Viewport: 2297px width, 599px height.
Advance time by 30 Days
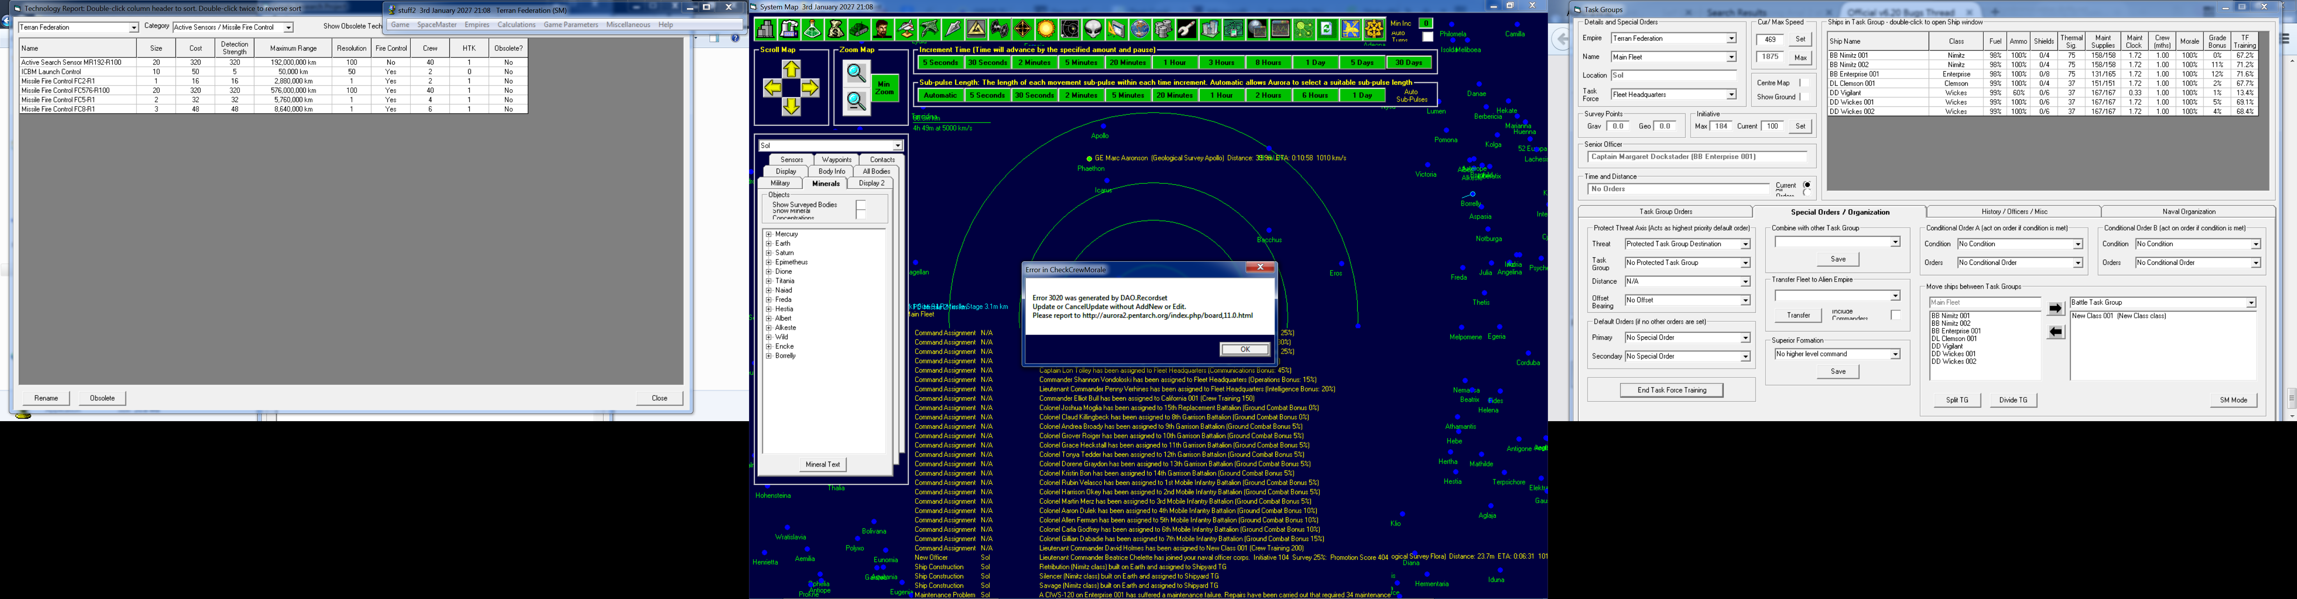tap(1409, 62)
